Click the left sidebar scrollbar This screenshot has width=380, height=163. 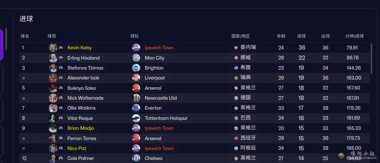click(x=6, y=39)
